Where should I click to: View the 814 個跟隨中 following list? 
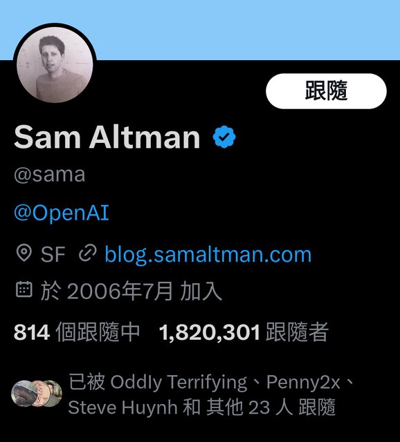coord(77,331)
